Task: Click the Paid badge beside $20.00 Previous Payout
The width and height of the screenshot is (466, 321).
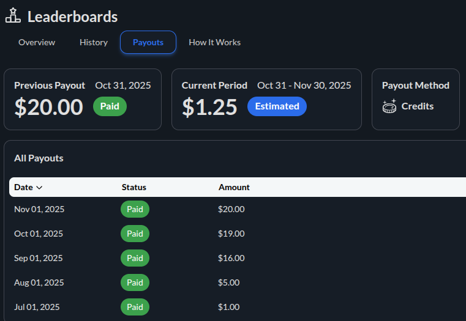Action: [x=110, y=106]
